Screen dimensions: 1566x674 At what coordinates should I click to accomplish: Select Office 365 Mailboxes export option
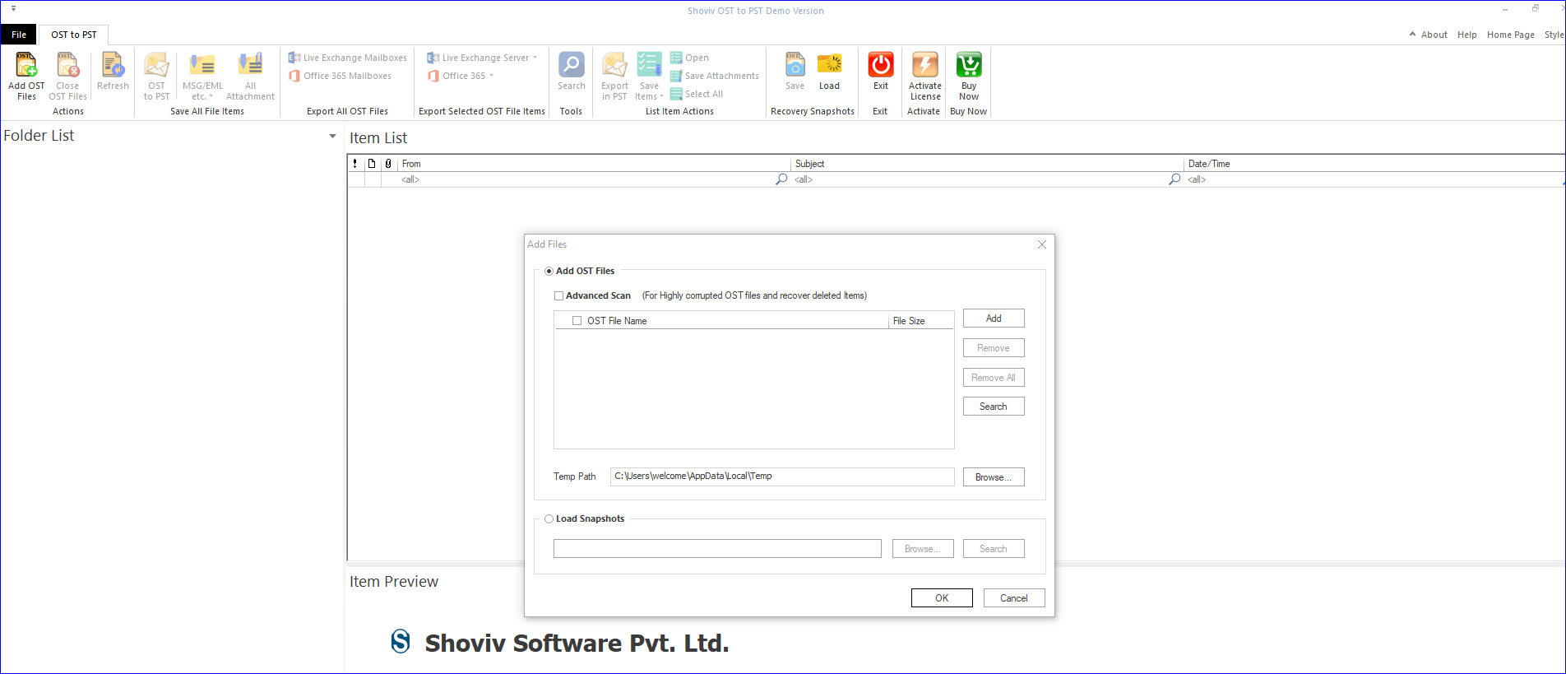click(x=340, y=76)
